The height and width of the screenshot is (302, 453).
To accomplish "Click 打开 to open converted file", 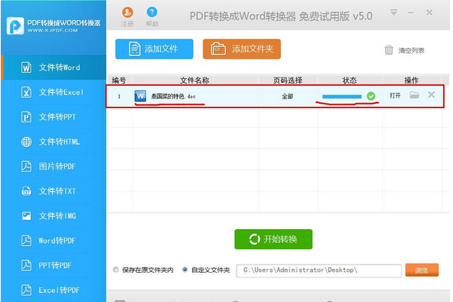I will click(x=395, y=95).
